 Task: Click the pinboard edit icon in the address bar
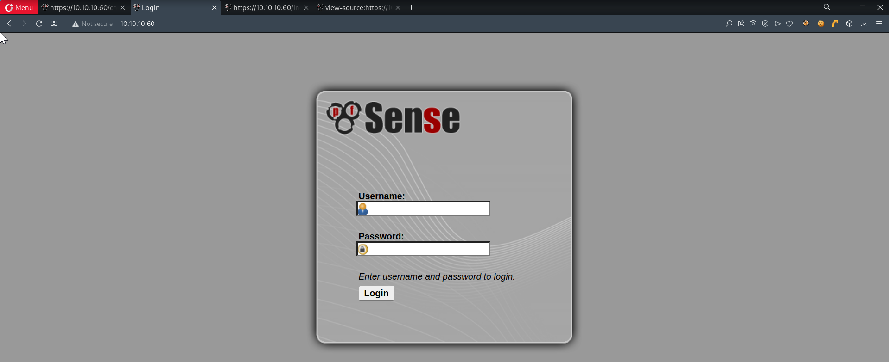(741, 24)
